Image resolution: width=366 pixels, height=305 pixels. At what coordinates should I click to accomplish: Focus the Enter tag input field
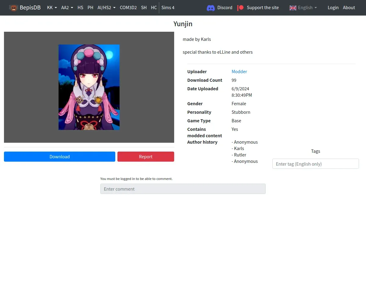(316, 163)
